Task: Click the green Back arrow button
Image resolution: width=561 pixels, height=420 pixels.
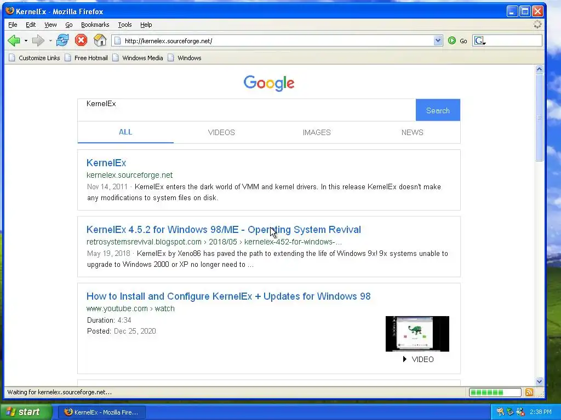Action: [x=14, y=40]
